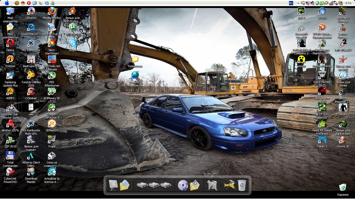
Task: Click the music disc icon in dock
Action: click(x=183, y=186)
